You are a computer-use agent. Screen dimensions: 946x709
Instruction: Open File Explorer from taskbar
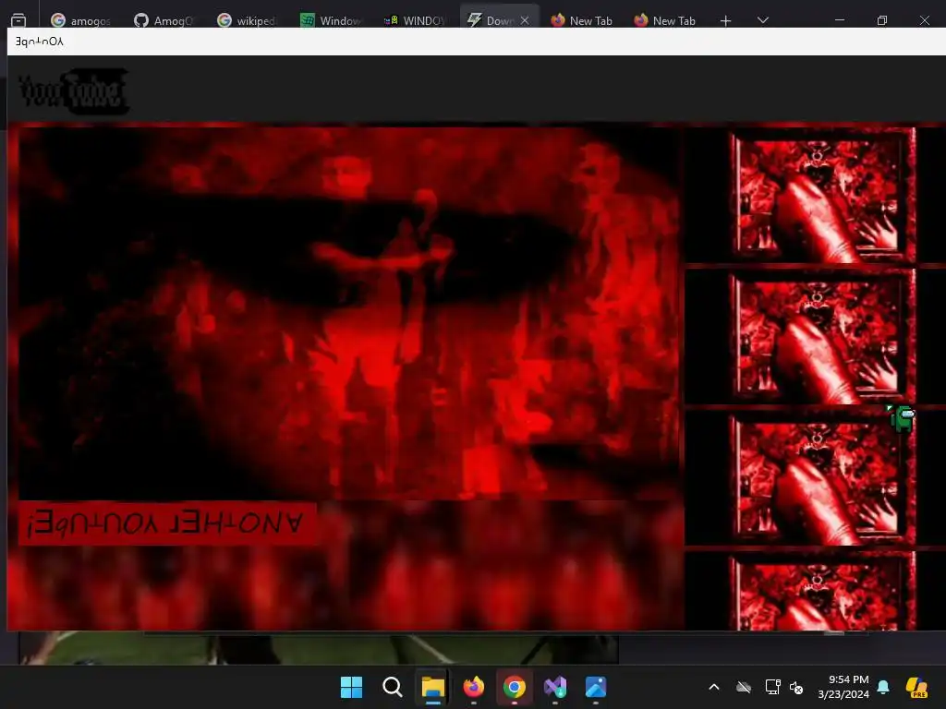tap(432, 687)
